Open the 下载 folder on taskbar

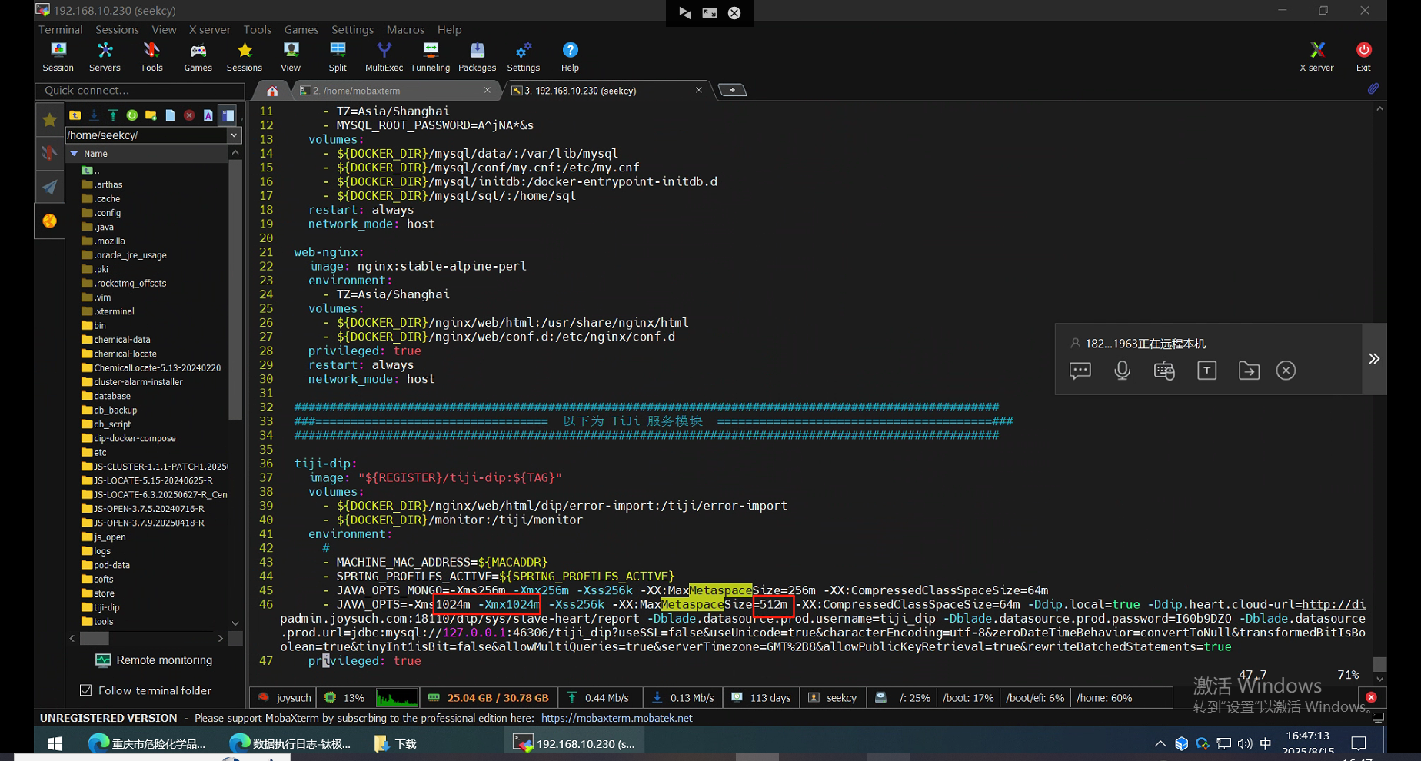tap(395, 743)
